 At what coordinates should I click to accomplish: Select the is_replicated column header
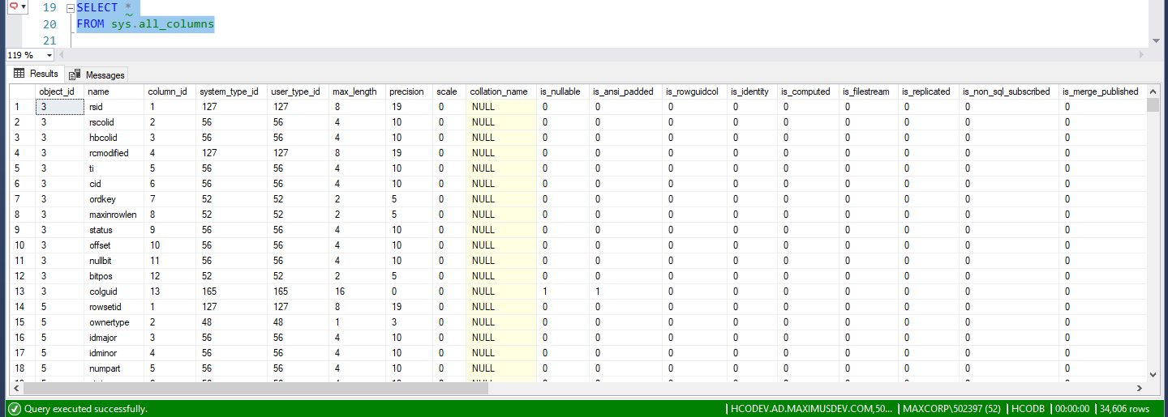[928, 91]
